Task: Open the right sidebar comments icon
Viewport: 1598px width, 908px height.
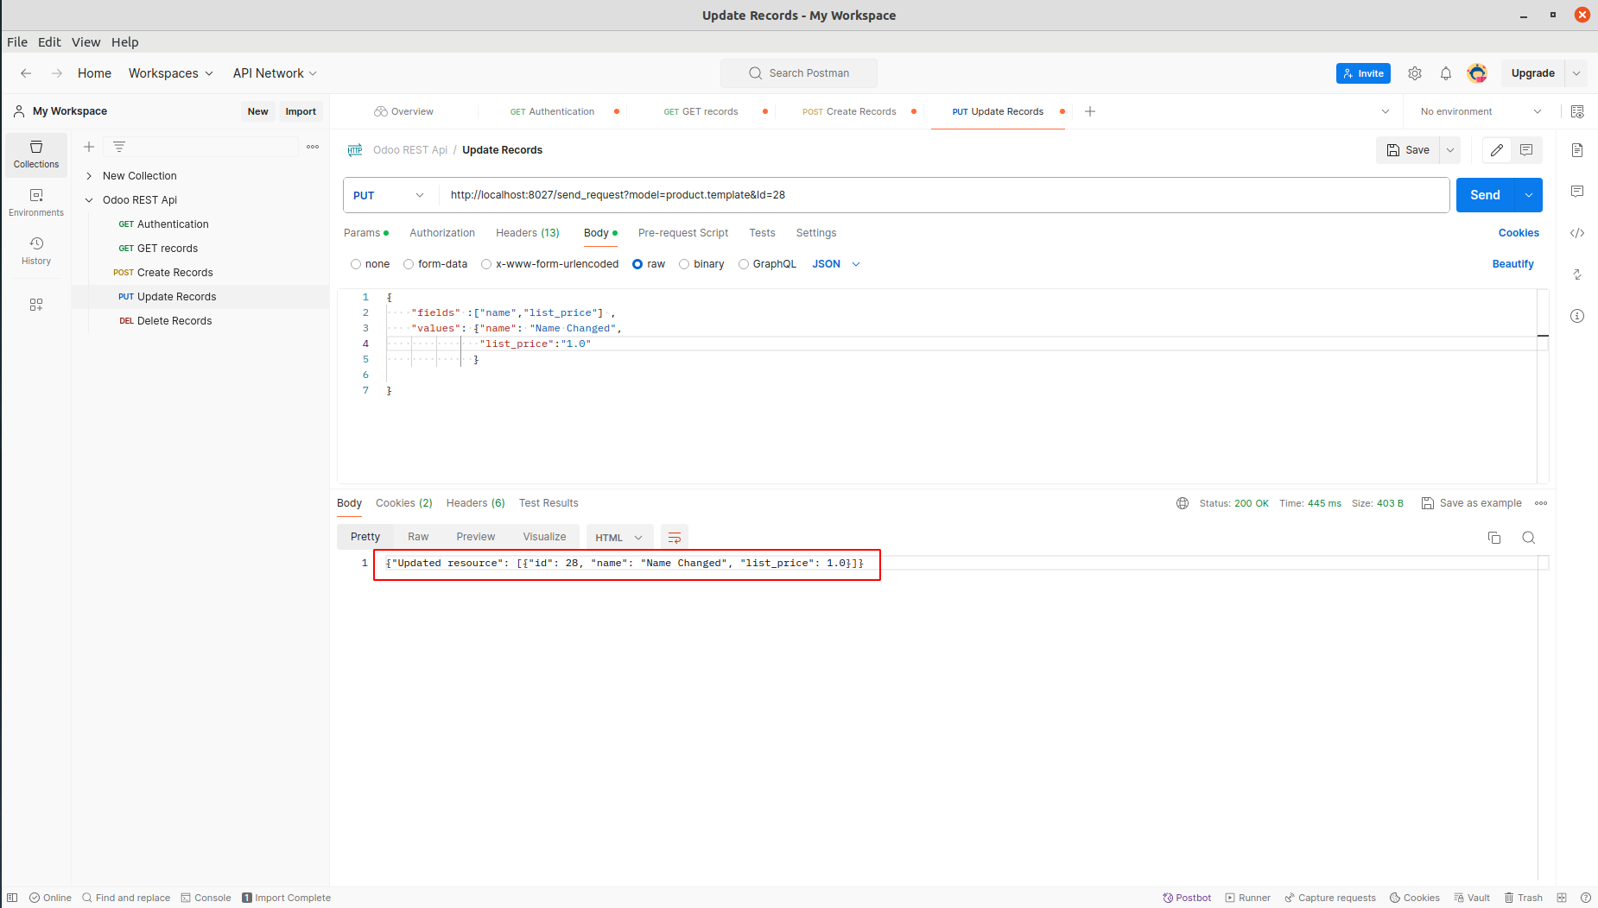Action: (x=1577, y=192)
